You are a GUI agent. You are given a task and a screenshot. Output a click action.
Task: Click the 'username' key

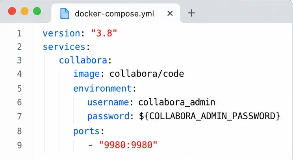click(x=108, y=102)
